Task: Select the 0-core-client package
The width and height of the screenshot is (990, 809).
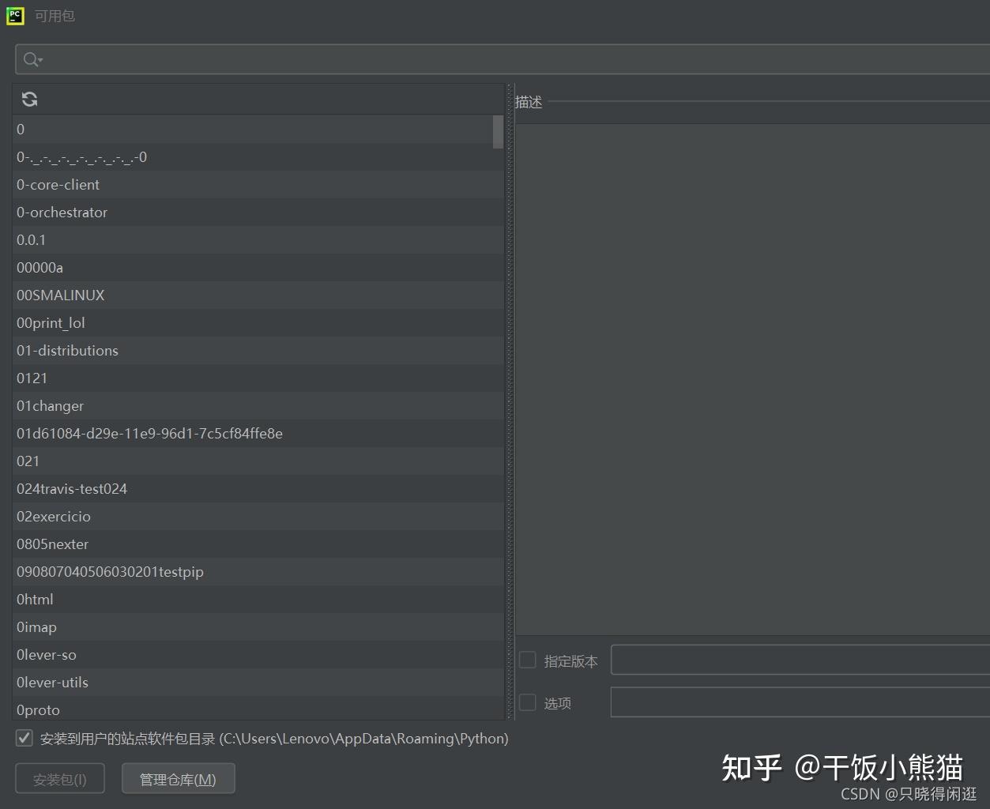Action: click(x=58, y=184)
